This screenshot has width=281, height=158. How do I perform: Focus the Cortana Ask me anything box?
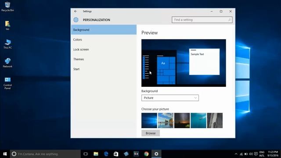(45, 154)
